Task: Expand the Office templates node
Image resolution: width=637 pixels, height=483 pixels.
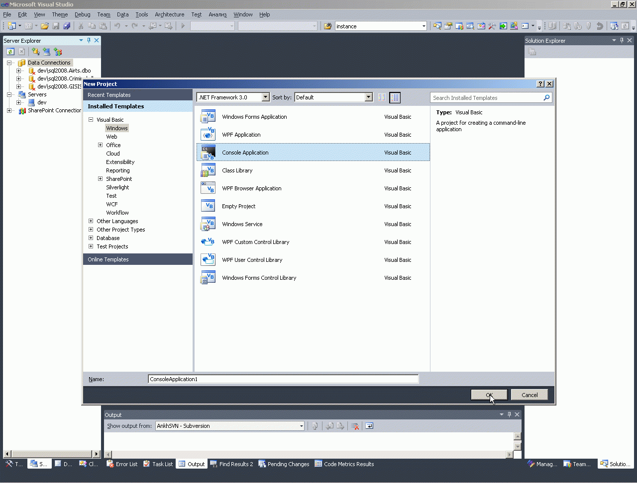Action: (101, 145)
